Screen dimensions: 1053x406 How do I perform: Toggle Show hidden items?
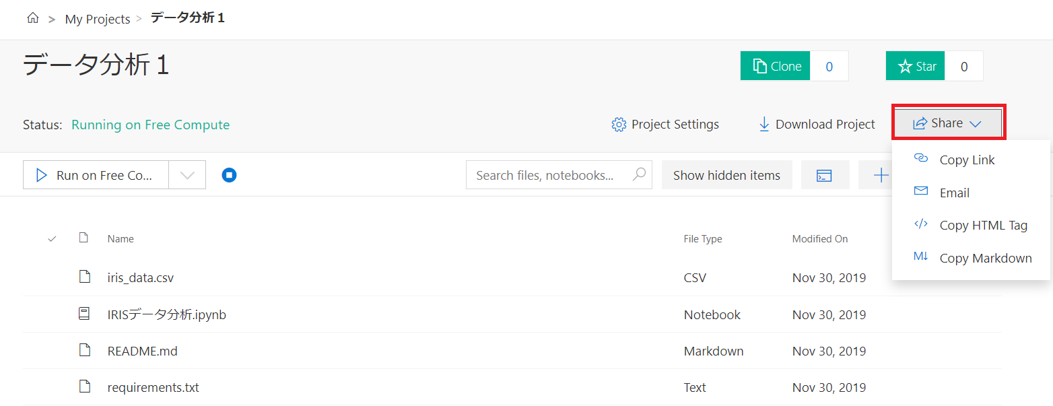coord(726,175)
